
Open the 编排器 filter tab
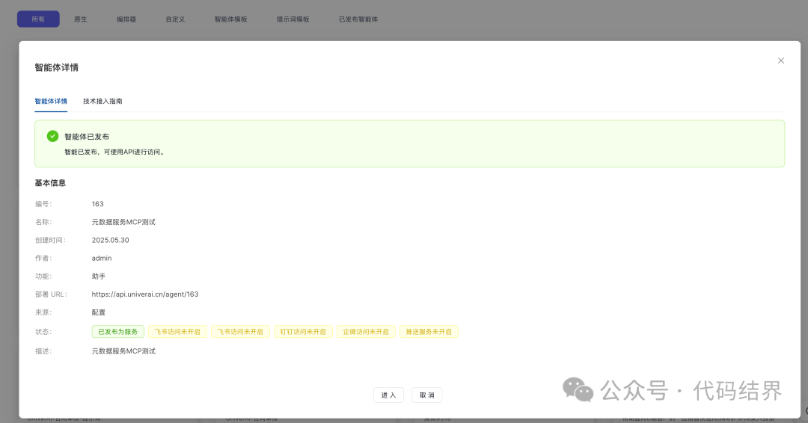click(126, 19)
